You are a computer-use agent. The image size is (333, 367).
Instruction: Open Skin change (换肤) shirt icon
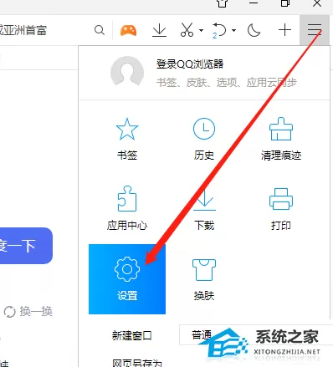pos(204,279)
